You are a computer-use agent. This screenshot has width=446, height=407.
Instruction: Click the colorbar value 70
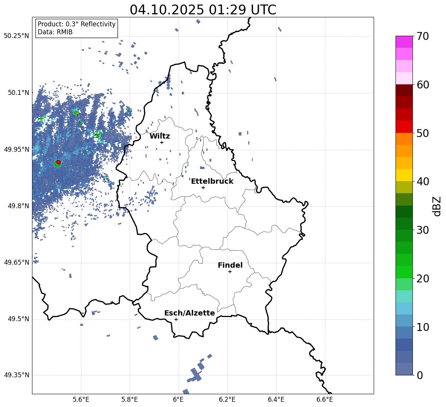(x=423, y=37)
